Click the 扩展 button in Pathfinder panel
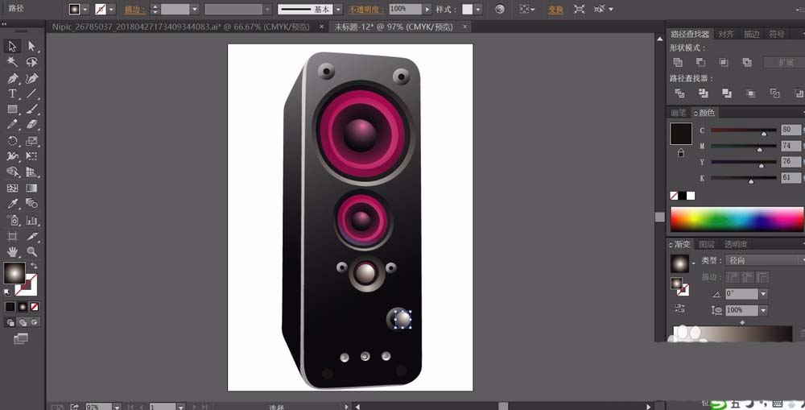Viewport: 805px width, 410px height. (786, 62)
